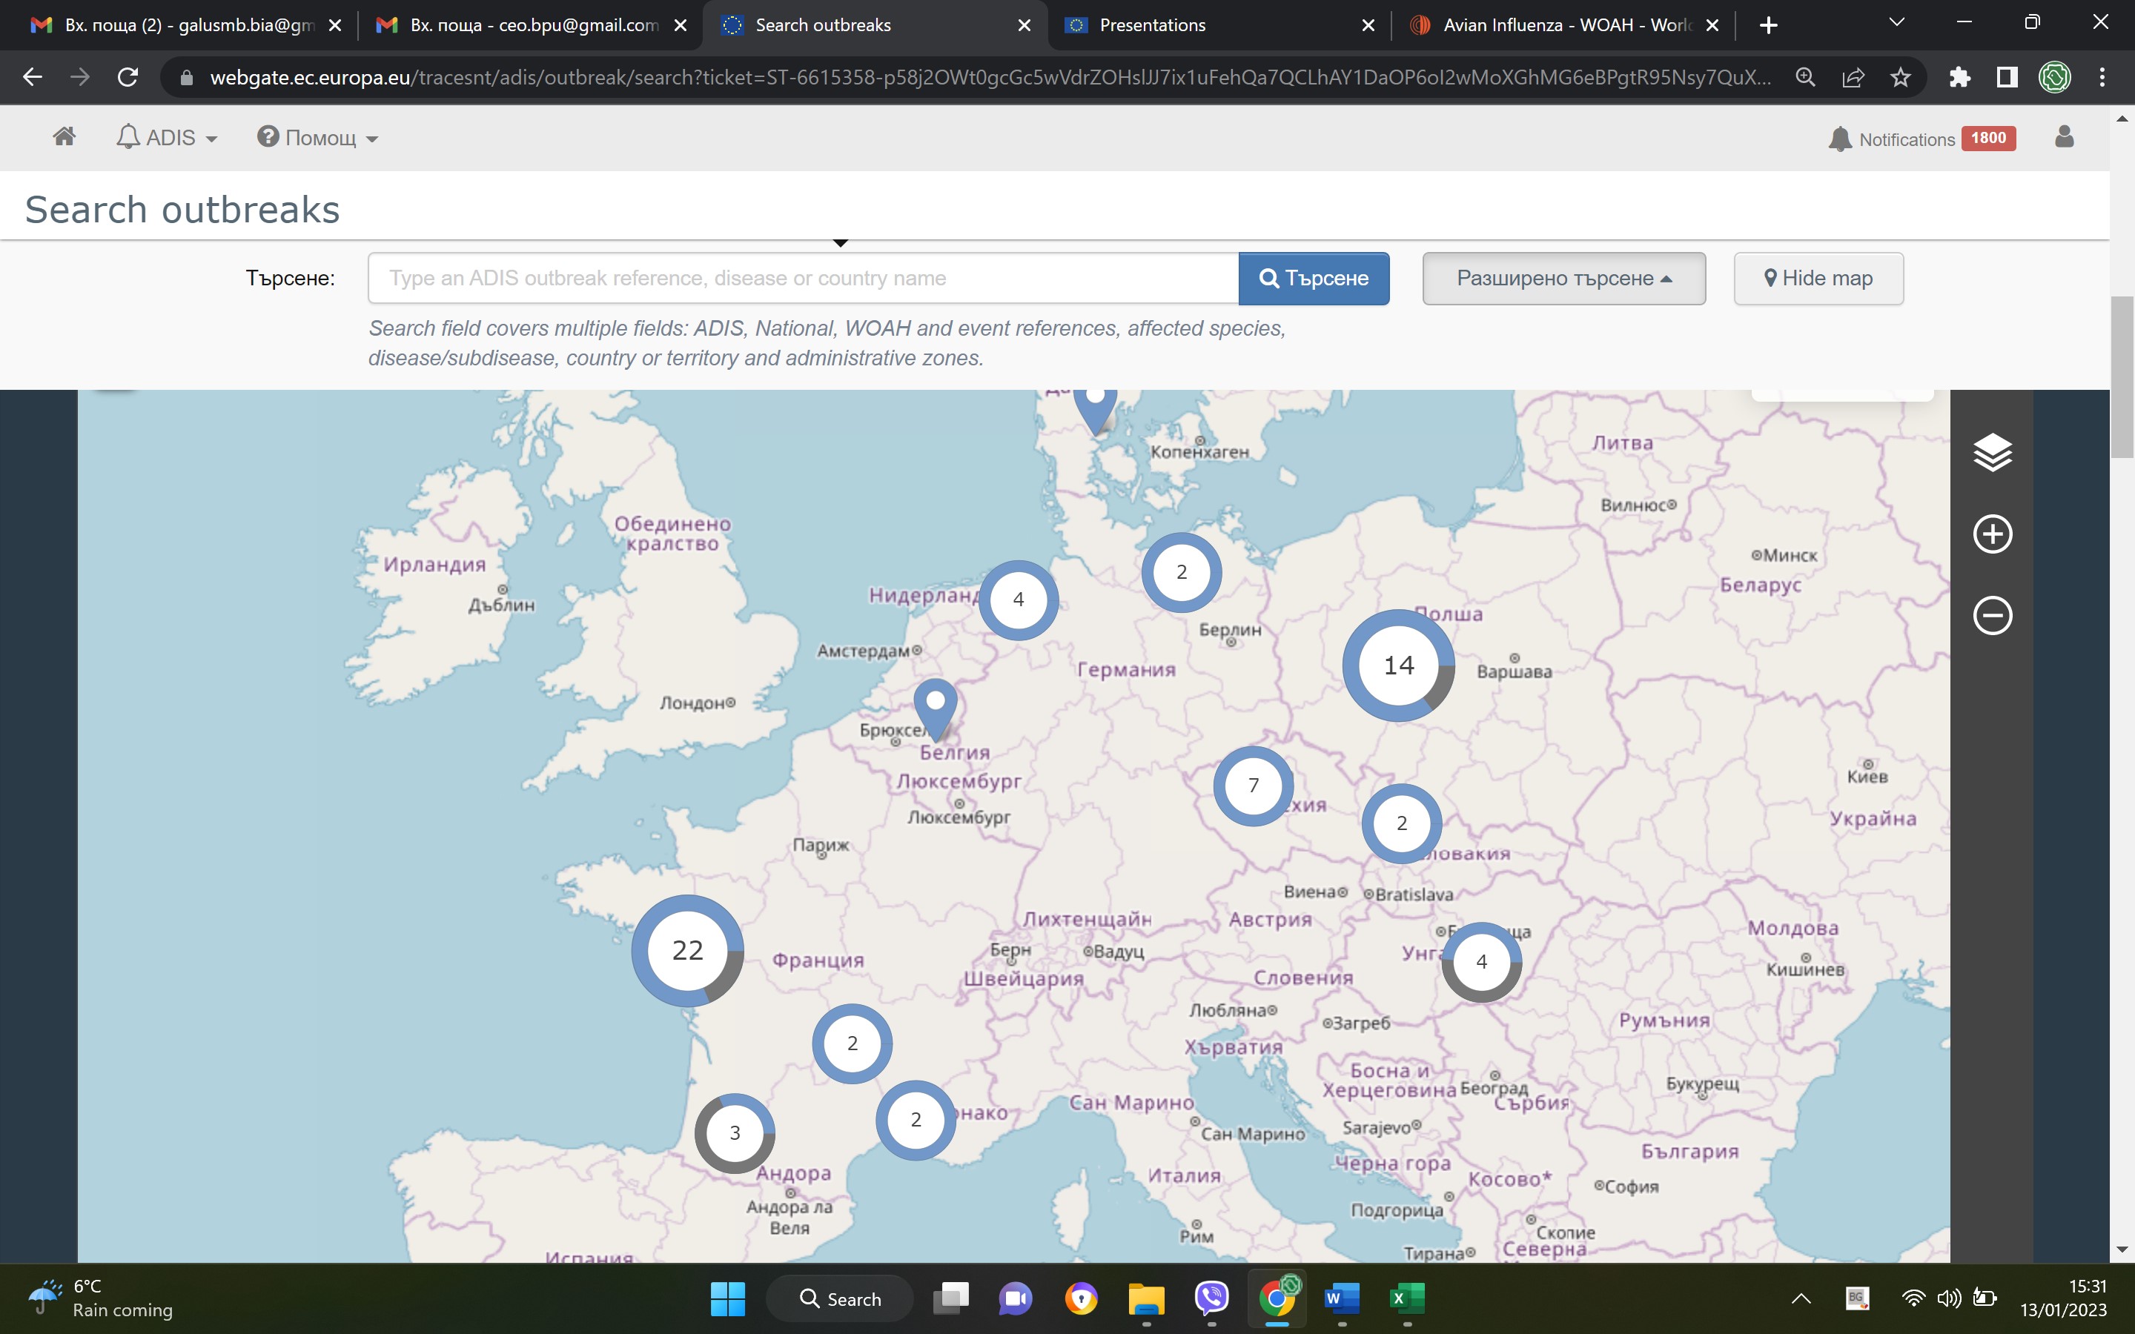Zoom out the map with minus icon
2135x1334 pixels.
[1992, 615]
